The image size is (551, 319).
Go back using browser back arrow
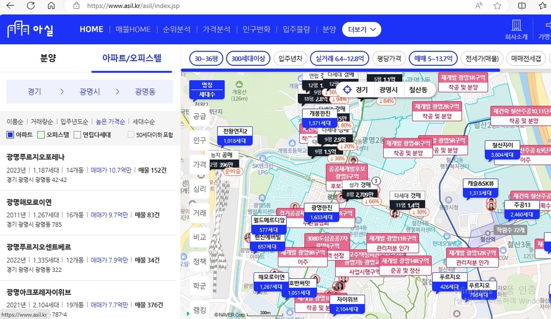[10, 5]
